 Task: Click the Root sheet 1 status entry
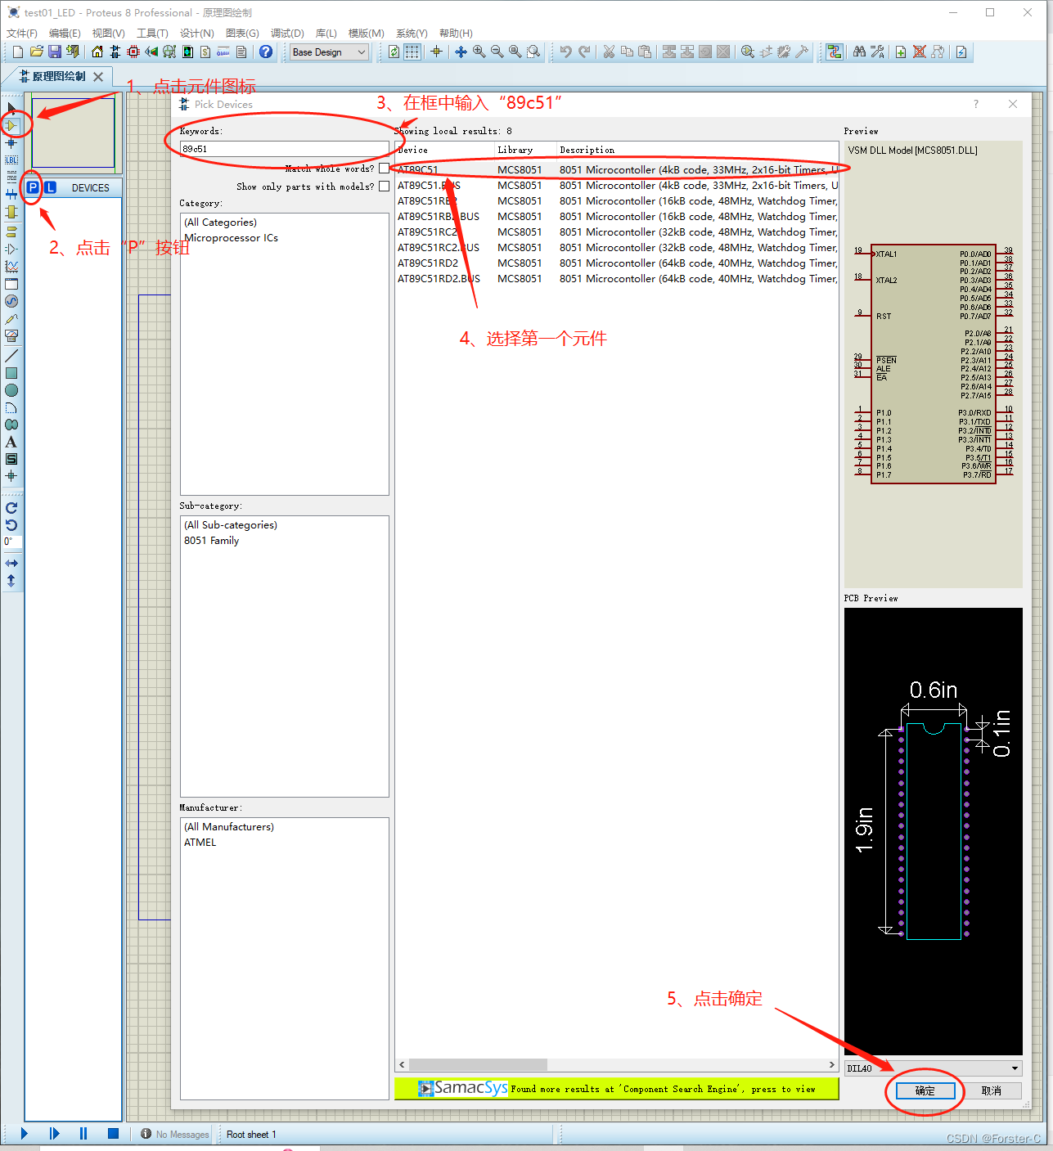coord(251,1134)
